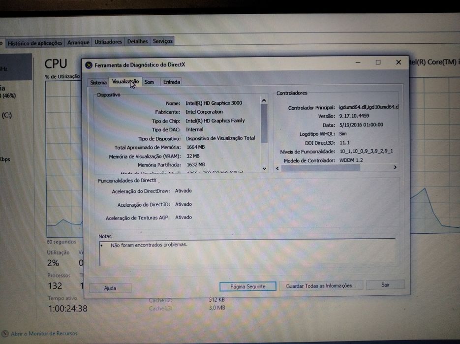Click the '1664 MB' total memory value

coord(196,147)
